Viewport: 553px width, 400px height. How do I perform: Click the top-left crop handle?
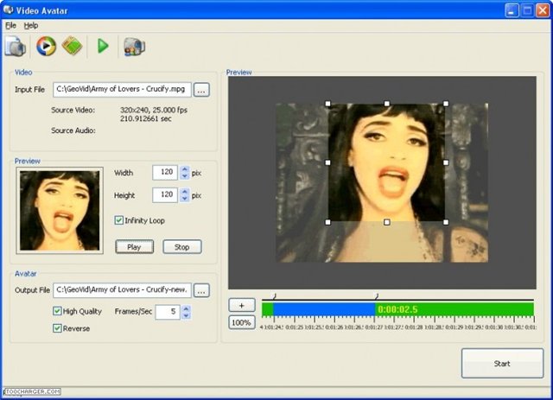point(328,104)
